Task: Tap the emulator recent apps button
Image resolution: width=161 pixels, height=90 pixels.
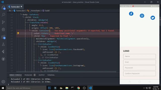Action: [x=130, y=82]
